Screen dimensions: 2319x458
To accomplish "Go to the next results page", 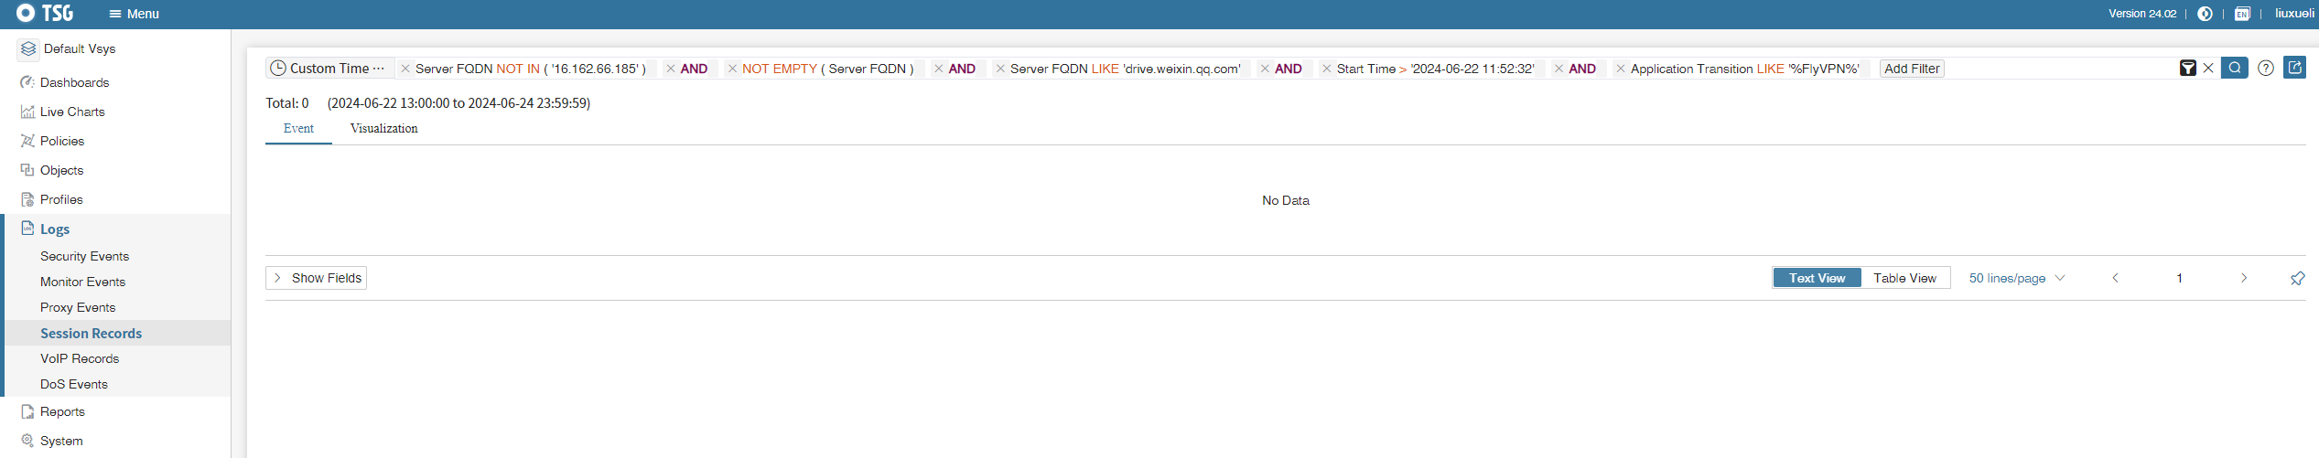I will pos(2243,278).
